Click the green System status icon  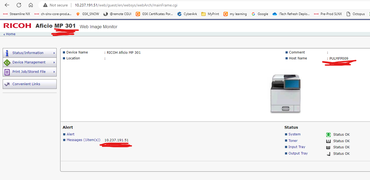point(328,135)
